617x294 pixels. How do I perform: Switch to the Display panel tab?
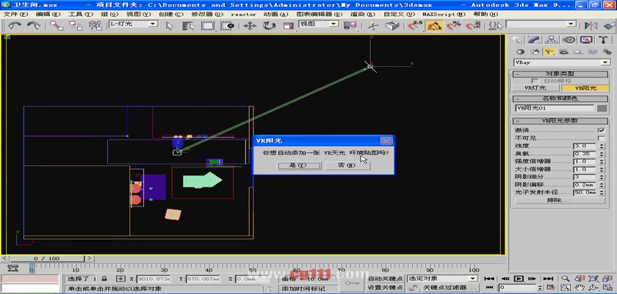click(x=586, y=40)
